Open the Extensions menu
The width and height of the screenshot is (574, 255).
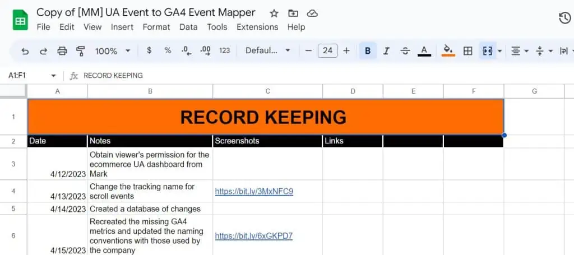tap(257, 27)
